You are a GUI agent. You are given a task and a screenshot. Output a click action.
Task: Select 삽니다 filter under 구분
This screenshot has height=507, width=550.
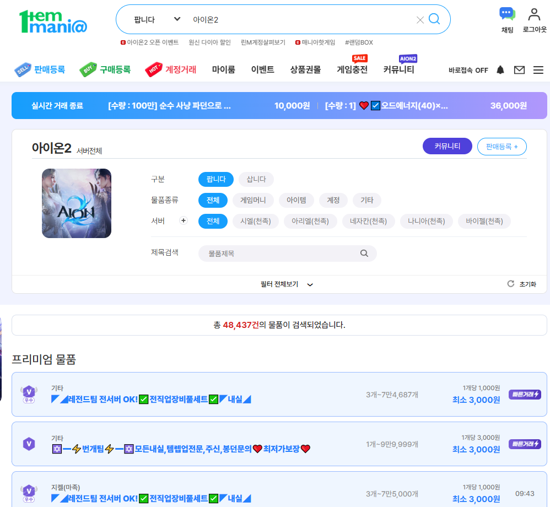pyautogui.click(x=256, y=179)
